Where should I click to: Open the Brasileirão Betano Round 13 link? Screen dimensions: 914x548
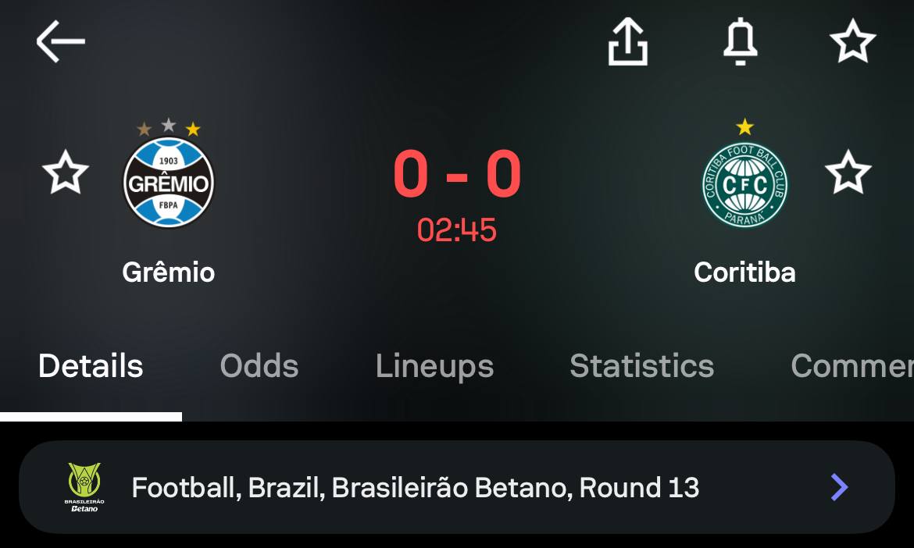(x=416, y=488)
